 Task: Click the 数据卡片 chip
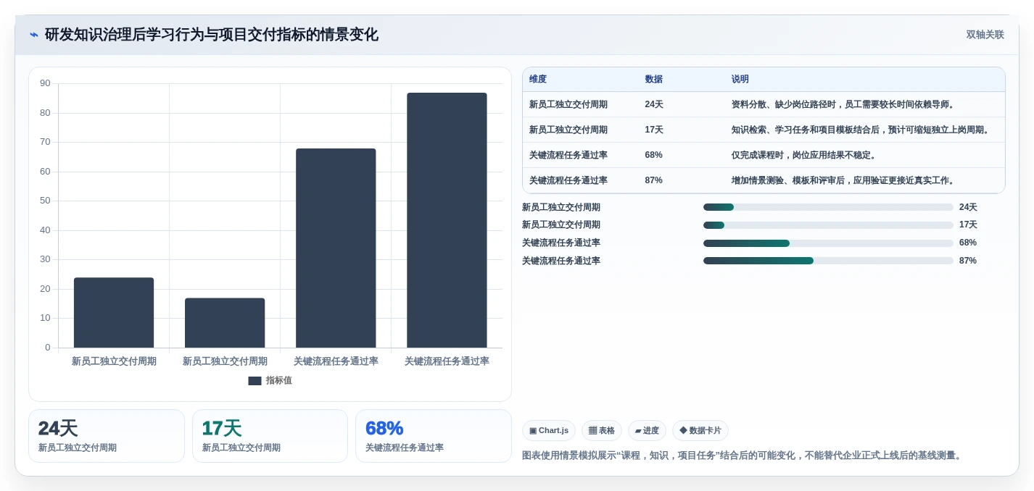[700, 431]
